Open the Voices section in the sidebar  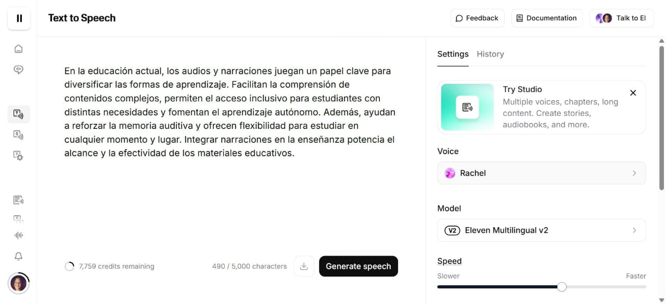pyautogui.click(x=18, y=69)
